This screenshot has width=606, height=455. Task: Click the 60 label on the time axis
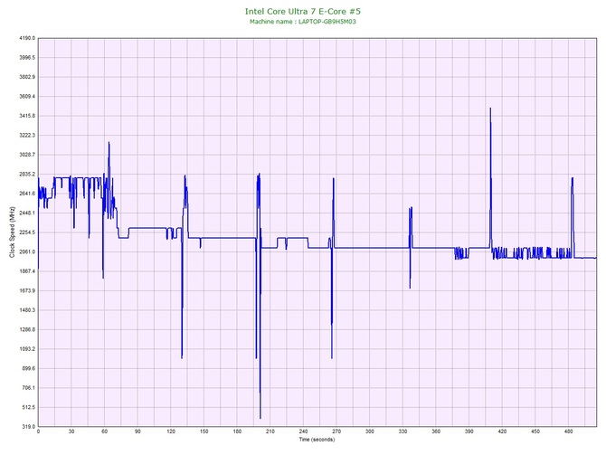tap(104, 431)
